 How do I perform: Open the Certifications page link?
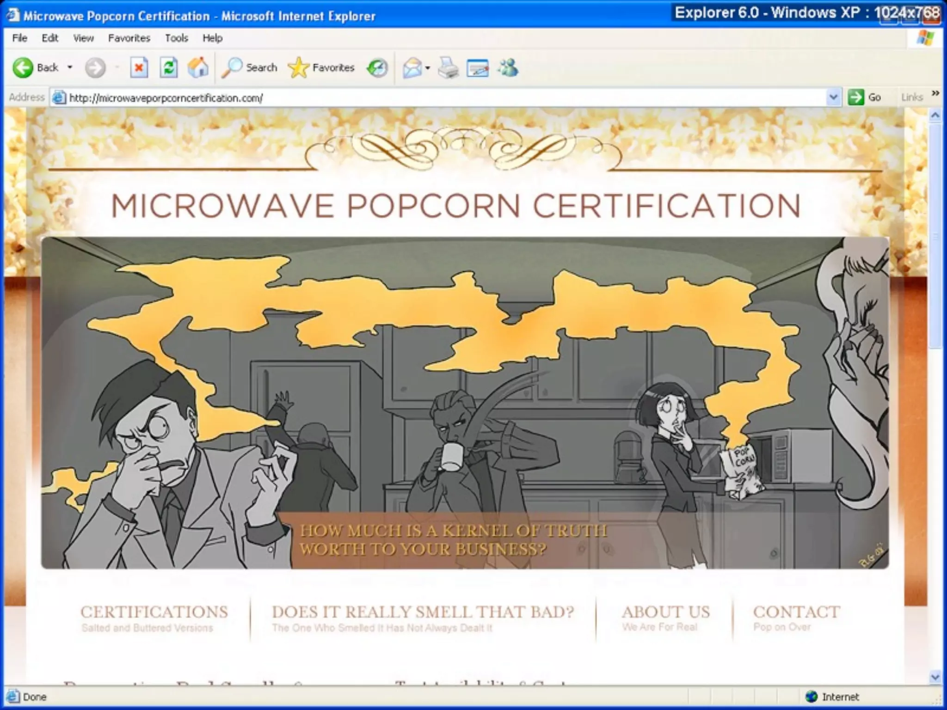pyautogui.click(x=154, y=612)
